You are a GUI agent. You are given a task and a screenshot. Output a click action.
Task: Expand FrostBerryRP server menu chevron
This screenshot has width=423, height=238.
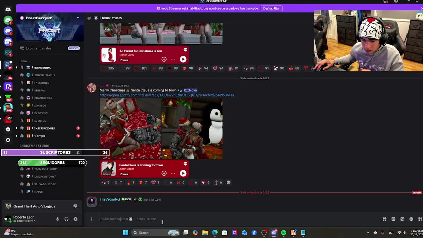click(78, 18)
